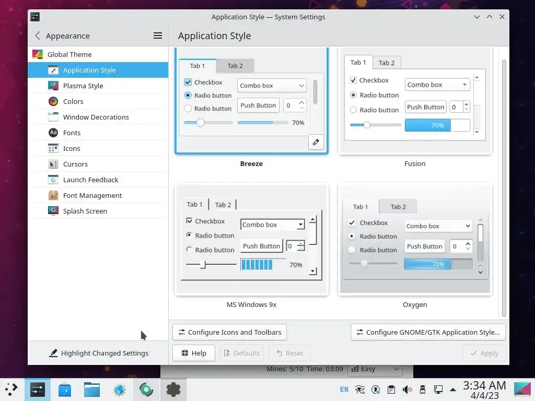Click the Application Style sidebar icon
This screenshot has height=401, width=535.
pyautogui.click(x=53, y=70)
